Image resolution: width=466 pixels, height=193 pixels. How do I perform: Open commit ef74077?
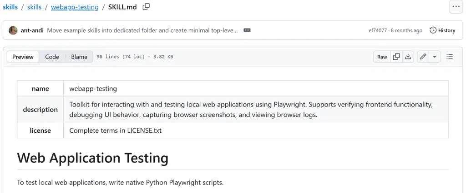[x=378, y=30]
